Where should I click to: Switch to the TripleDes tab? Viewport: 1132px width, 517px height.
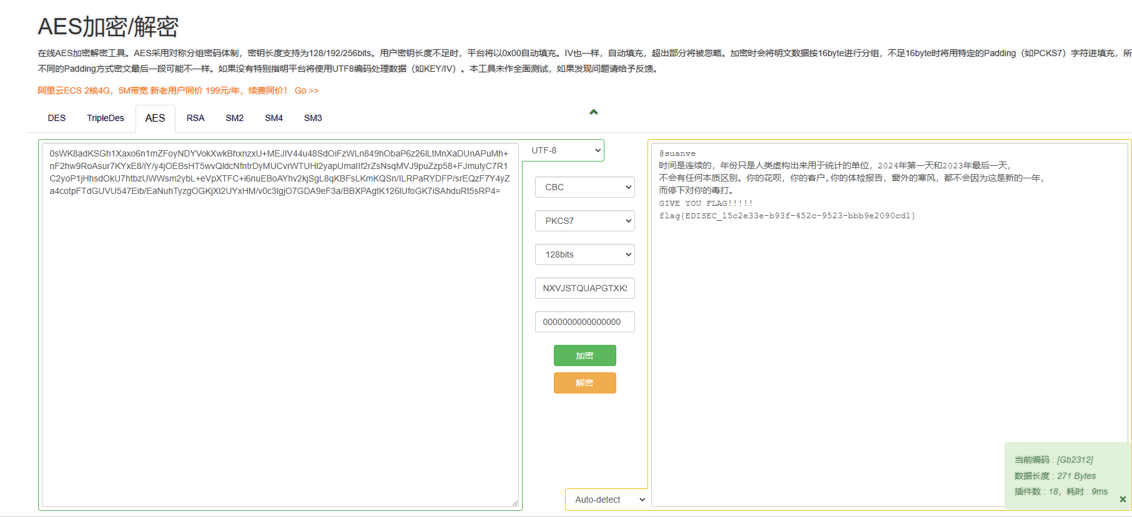tap(106, 118)
